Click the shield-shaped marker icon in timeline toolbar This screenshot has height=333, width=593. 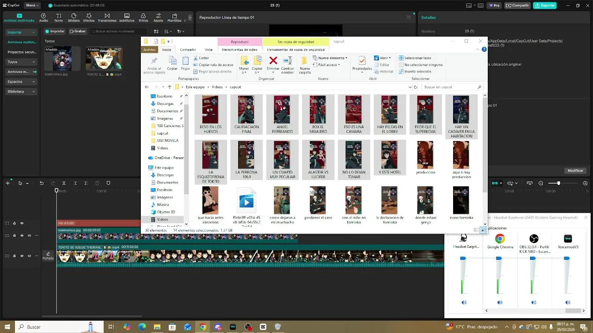(108, 183)
